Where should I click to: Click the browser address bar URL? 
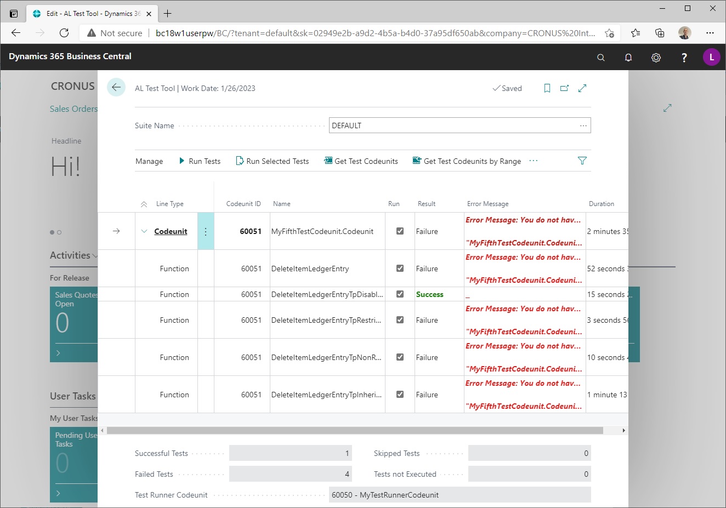(375, 33)
